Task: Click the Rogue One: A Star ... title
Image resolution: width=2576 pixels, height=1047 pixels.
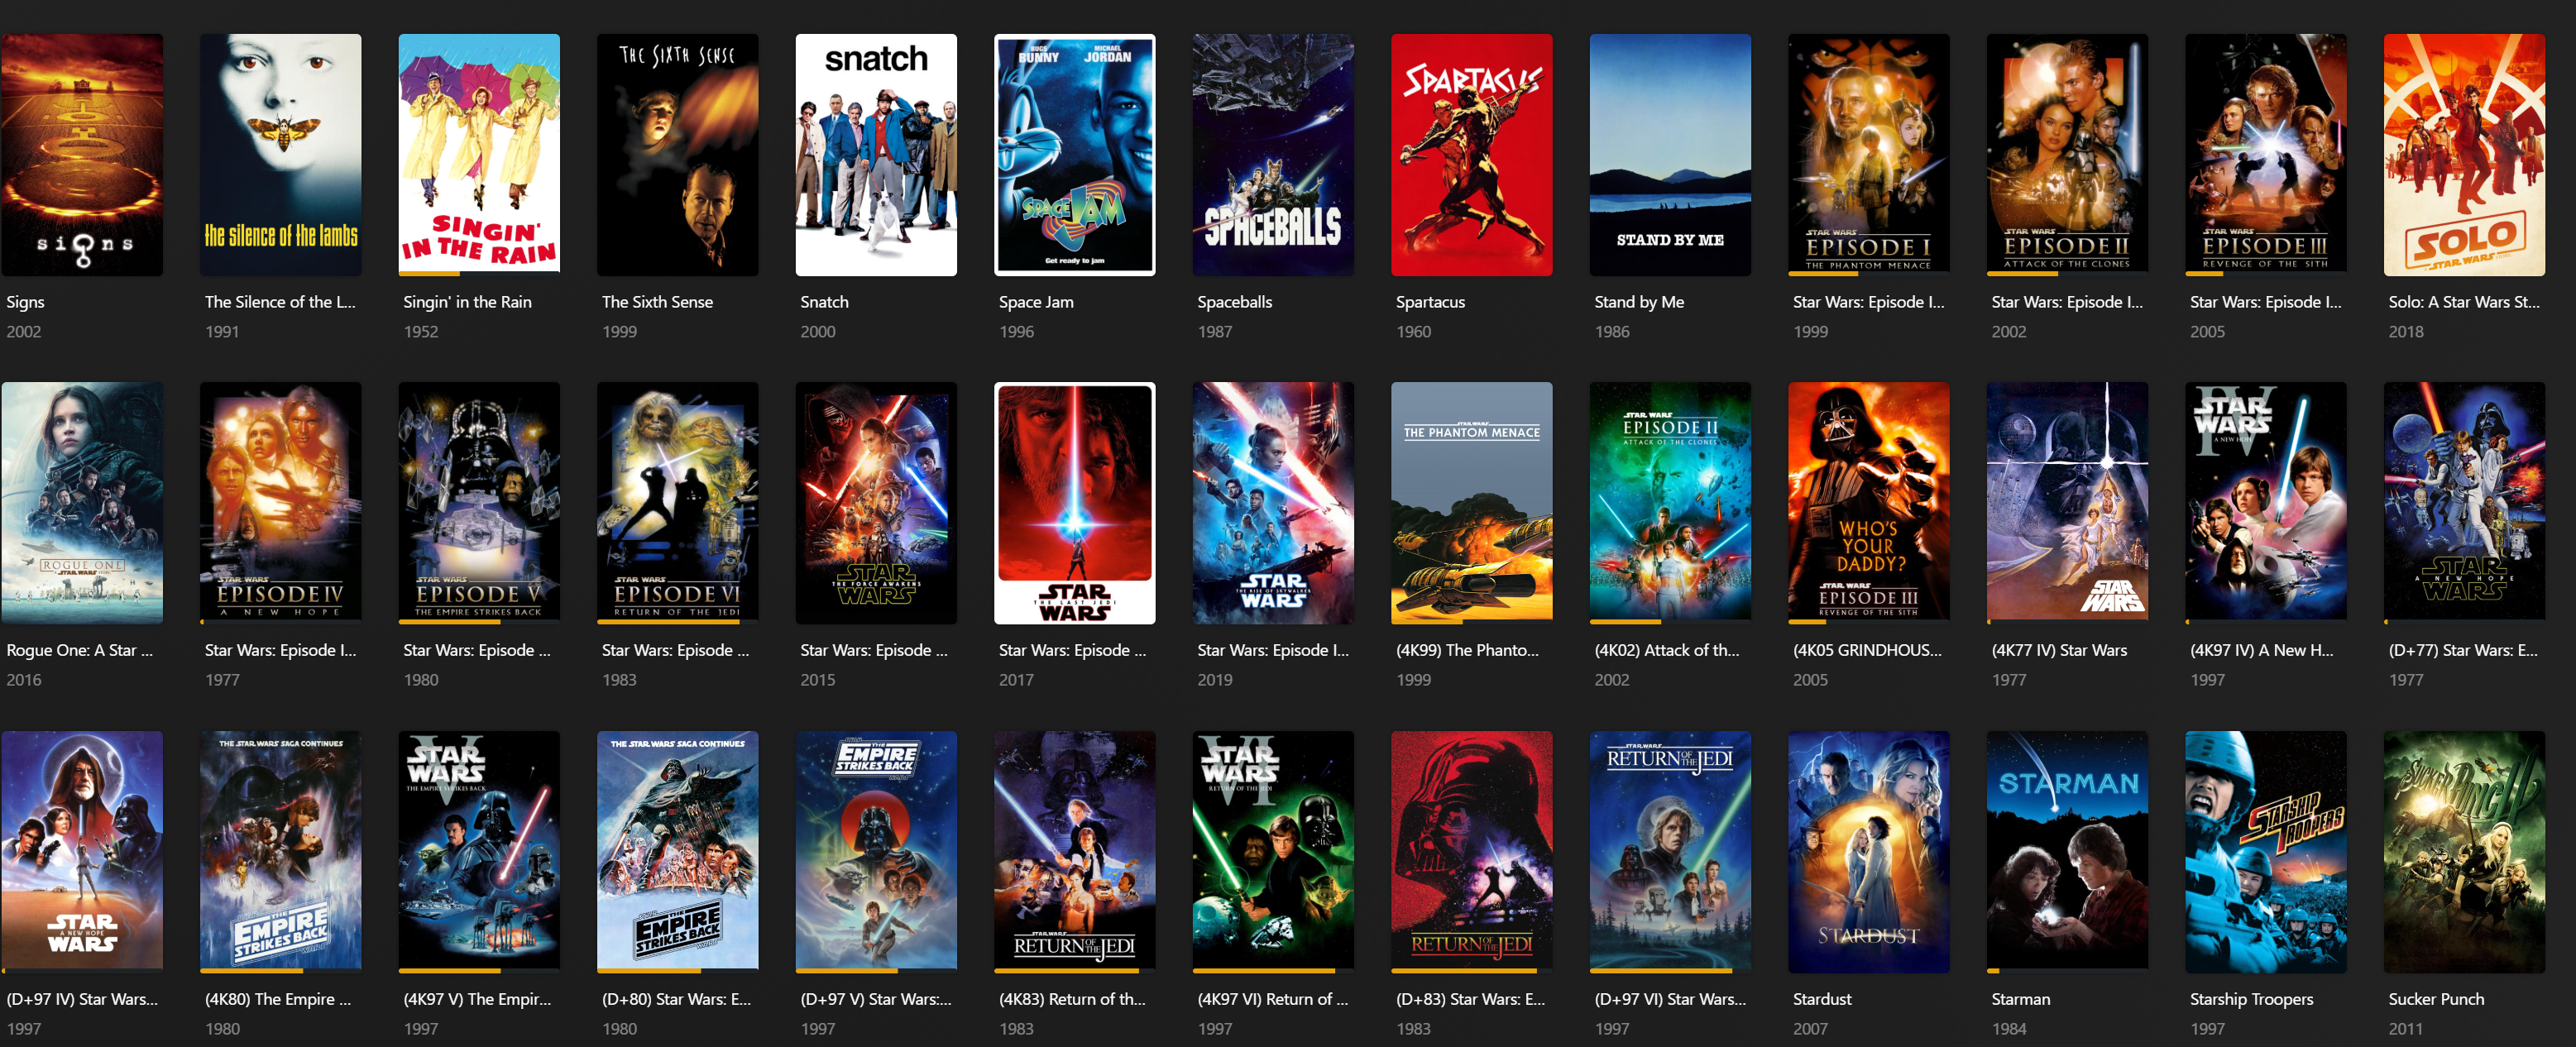Action: 80,650
